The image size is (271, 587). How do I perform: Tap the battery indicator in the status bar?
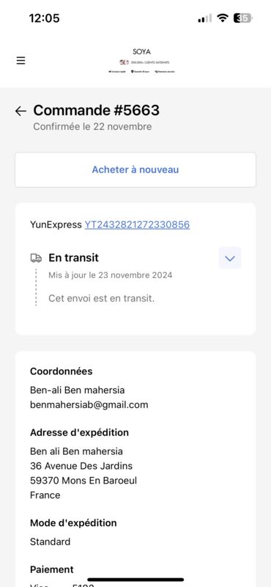point(242,18)
